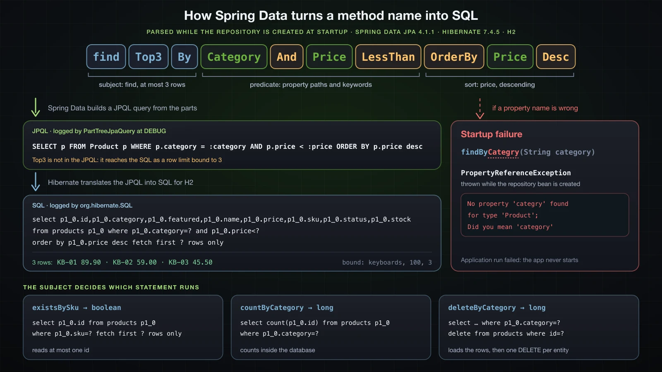Click the SQL line 'order by p1_0.price desc fetch first'
The width and height of the screenshot is (662, 372).
[x=128, y=243]
